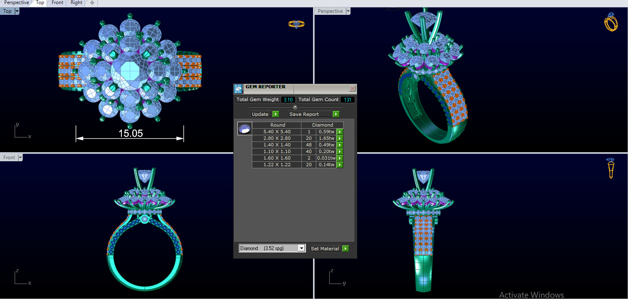The width and height of the screenshot is (628, 299).
Task: Click the Total Gem Count value 131
Action: point(347,100)
